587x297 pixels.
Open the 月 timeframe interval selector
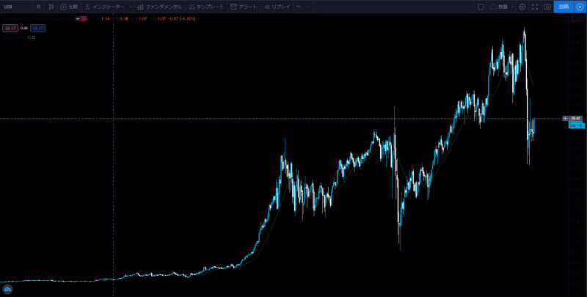38,7
